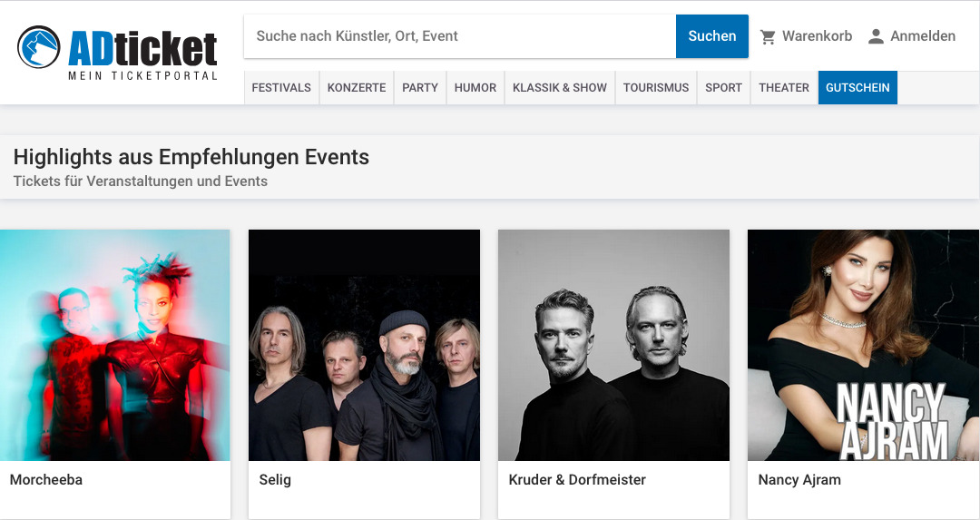
Task: Select the Kruder & Dorfmeister title
Action: click(577, 480)
